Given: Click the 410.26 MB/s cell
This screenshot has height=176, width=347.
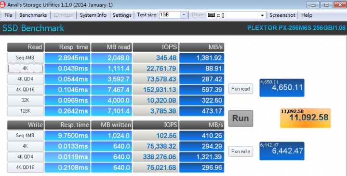Looking at the screenshot, I should [x=201, y=135].
